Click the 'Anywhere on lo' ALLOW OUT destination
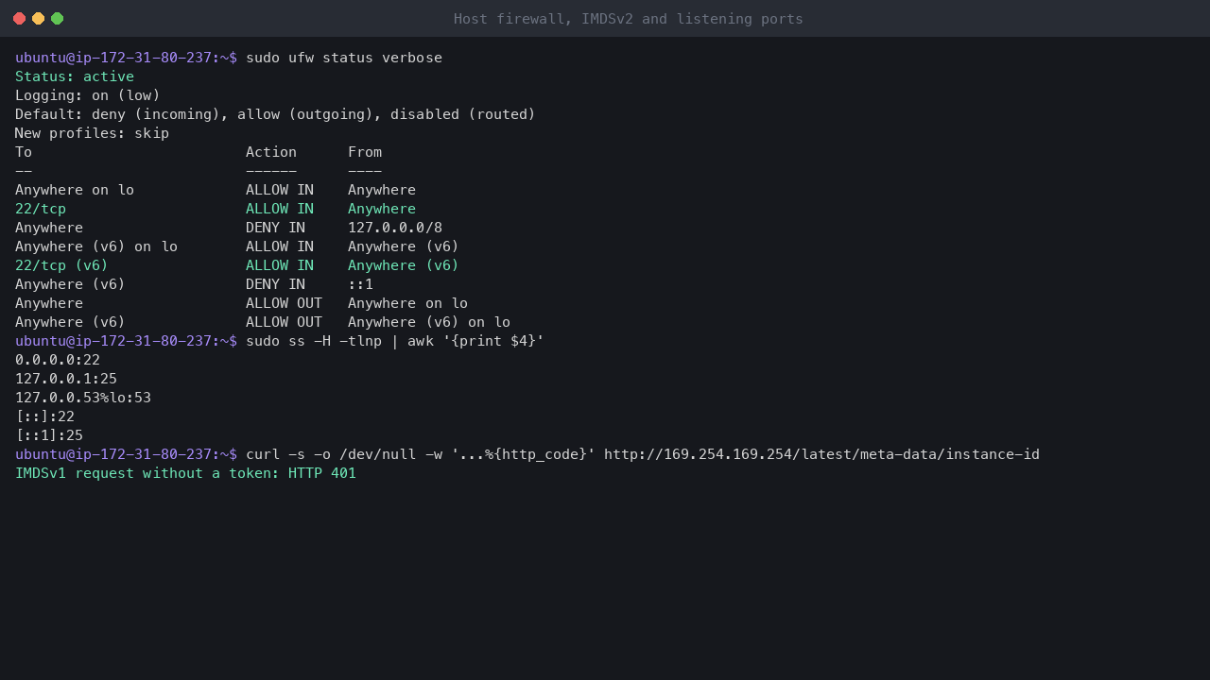The image size is (1210, 680). (x=407, y=303)
